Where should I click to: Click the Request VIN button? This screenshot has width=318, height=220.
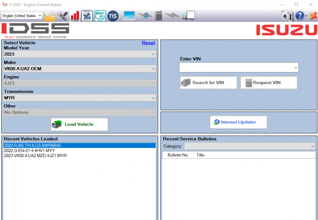click(269, 82)
